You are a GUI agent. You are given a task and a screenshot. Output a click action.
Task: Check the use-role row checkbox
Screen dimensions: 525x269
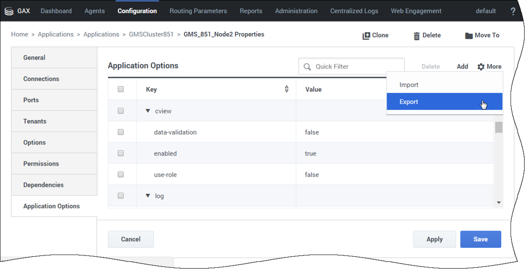pos(121,174)
